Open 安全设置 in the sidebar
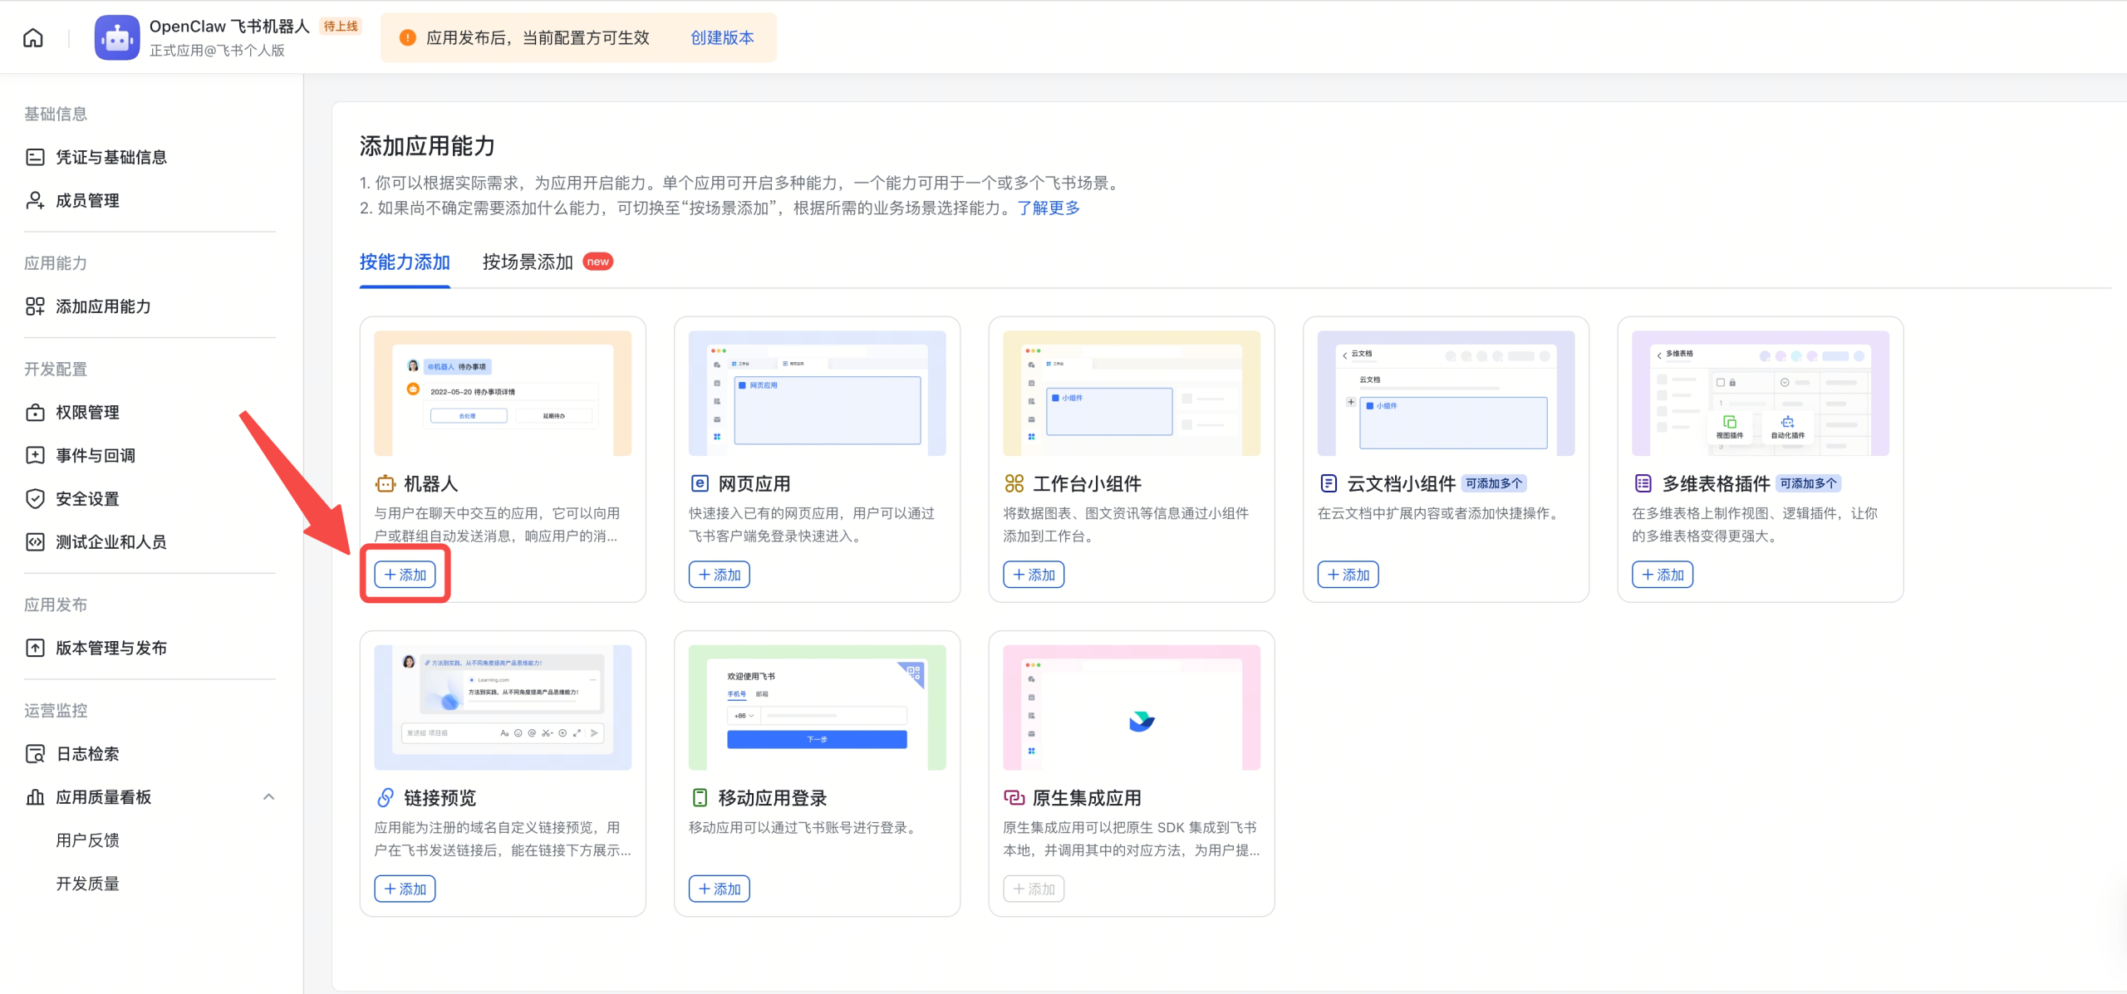This screenshot has width=2127, height=994. [86, 499]
